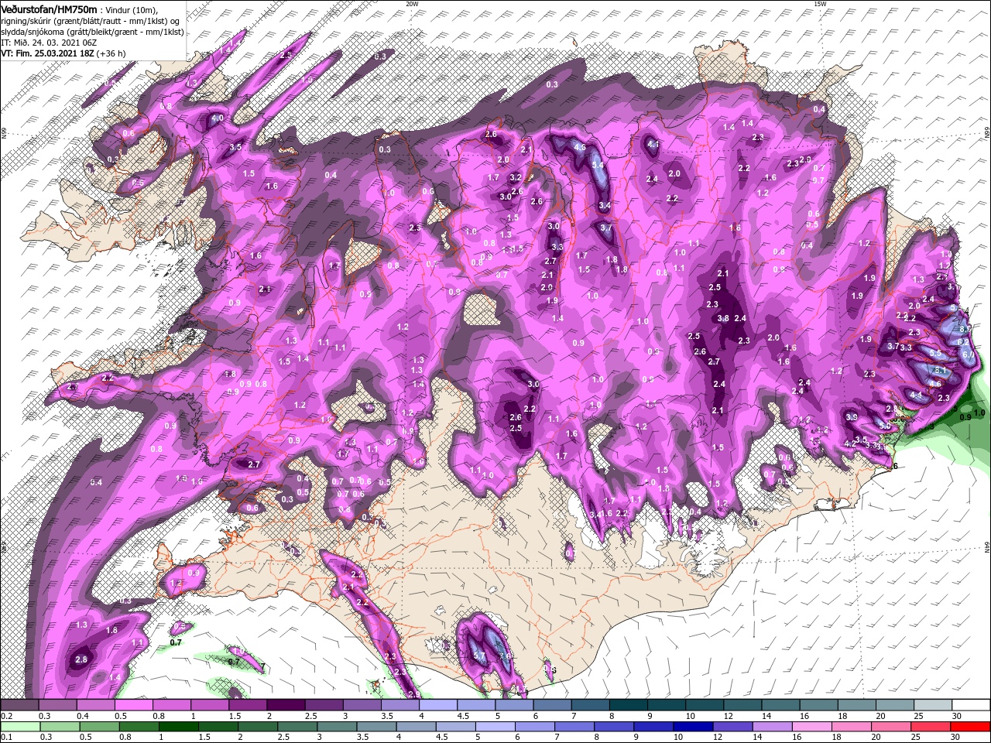Click the 4.2 value in the southeast

(x=849, y=443)
